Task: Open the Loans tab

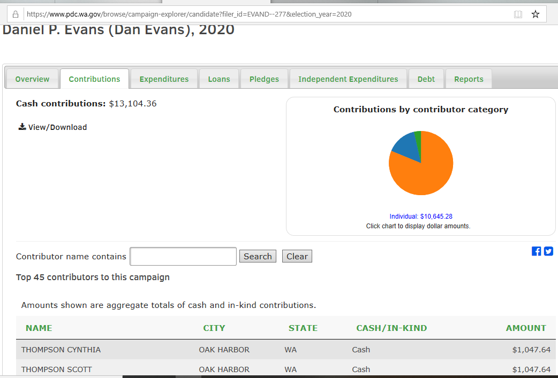Action: tap(219, 79)
